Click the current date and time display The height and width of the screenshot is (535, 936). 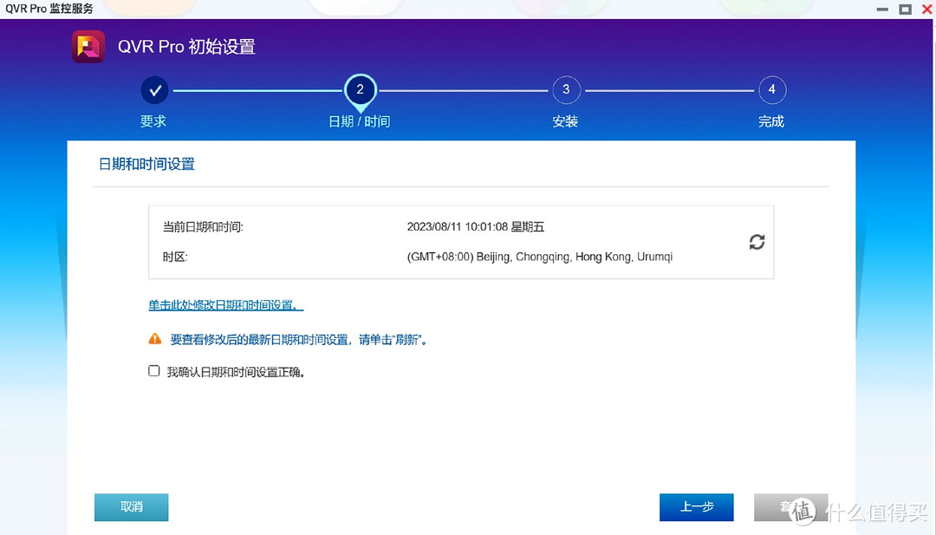point(474,226)
